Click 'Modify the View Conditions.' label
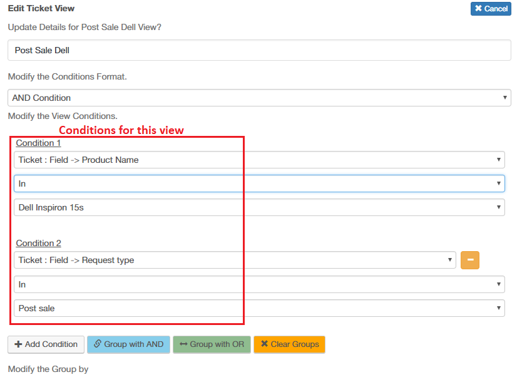 click(x=63, y=116)
